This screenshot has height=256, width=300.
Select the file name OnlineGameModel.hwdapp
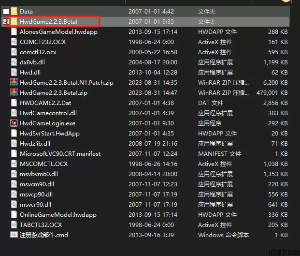pos(58,214)
